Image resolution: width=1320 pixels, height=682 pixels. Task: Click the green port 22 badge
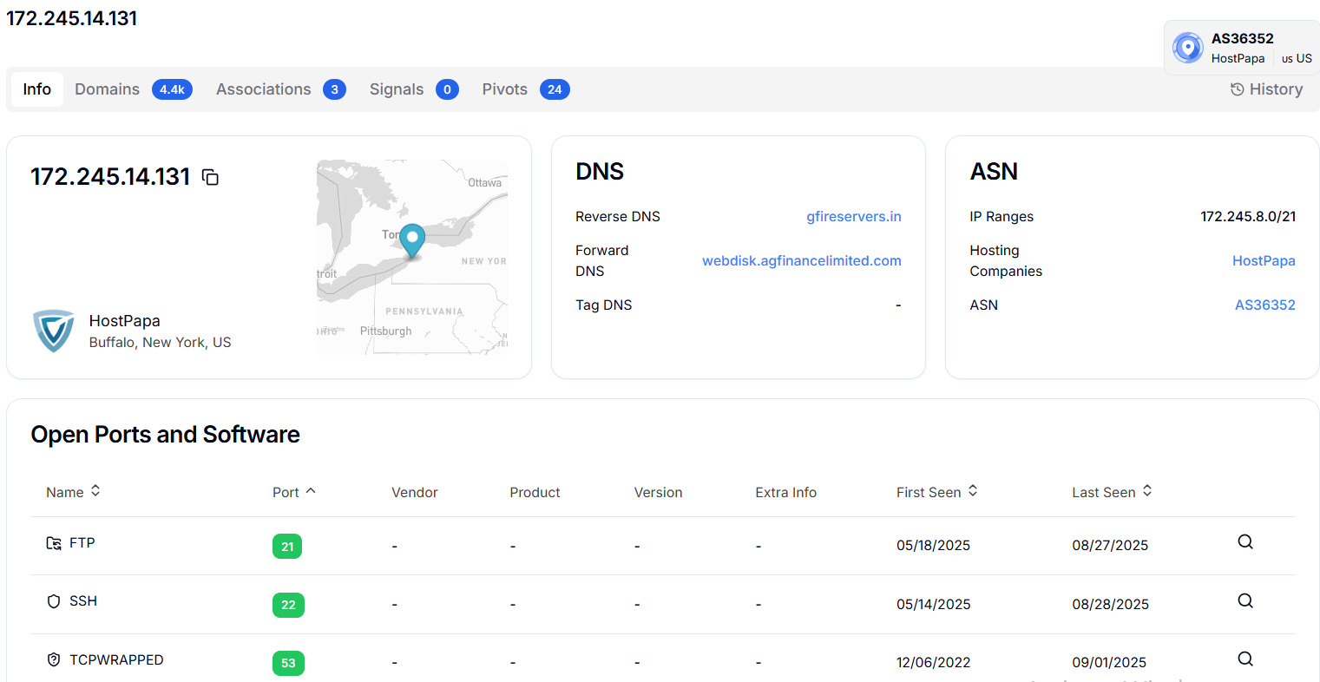pos(288,605)
